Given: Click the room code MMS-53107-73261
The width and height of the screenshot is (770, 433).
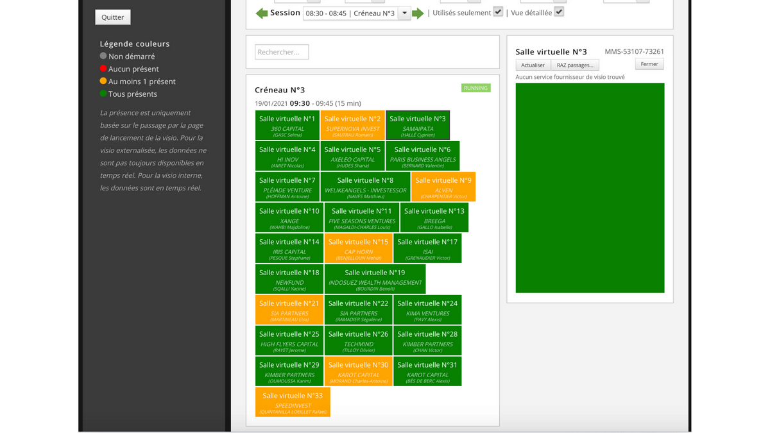Looking at the screenshot, I should [635, 51].
